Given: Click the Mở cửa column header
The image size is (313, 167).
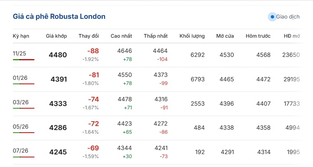Looking at the screenshot, I should click(x=225, y=36).
